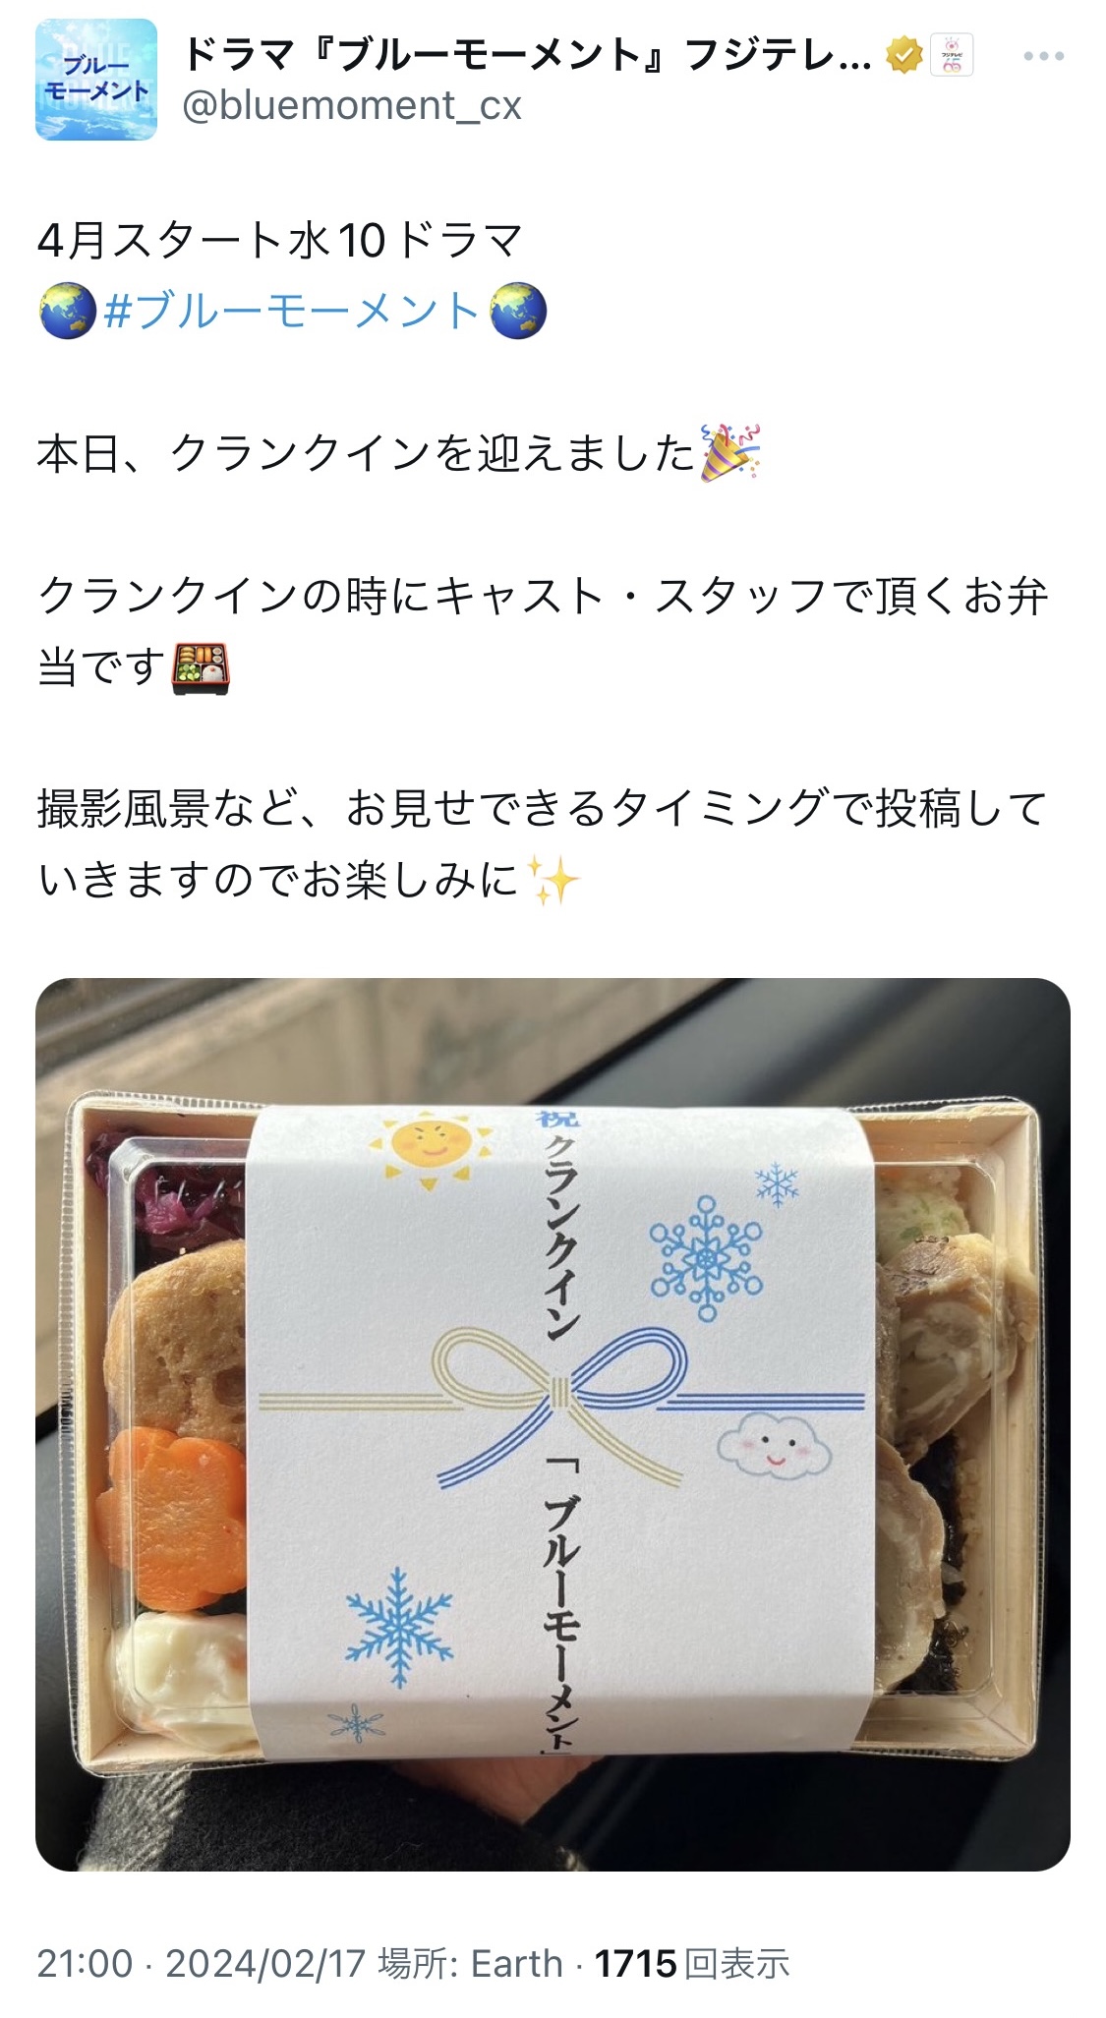Screen dimensions: 1106x2018
Task: Open the @bluemoment_cx handle
Action: click(352, 105)
